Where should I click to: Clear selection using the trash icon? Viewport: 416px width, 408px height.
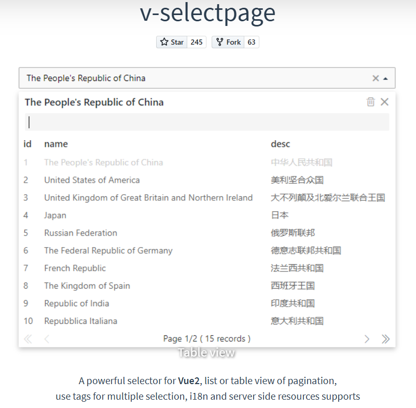pos(370,102)
